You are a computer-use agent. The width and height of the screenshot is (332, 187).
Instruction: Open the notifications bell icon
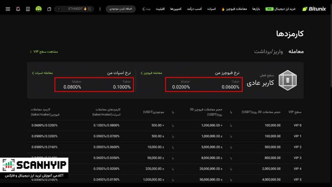tap(18, 9)
